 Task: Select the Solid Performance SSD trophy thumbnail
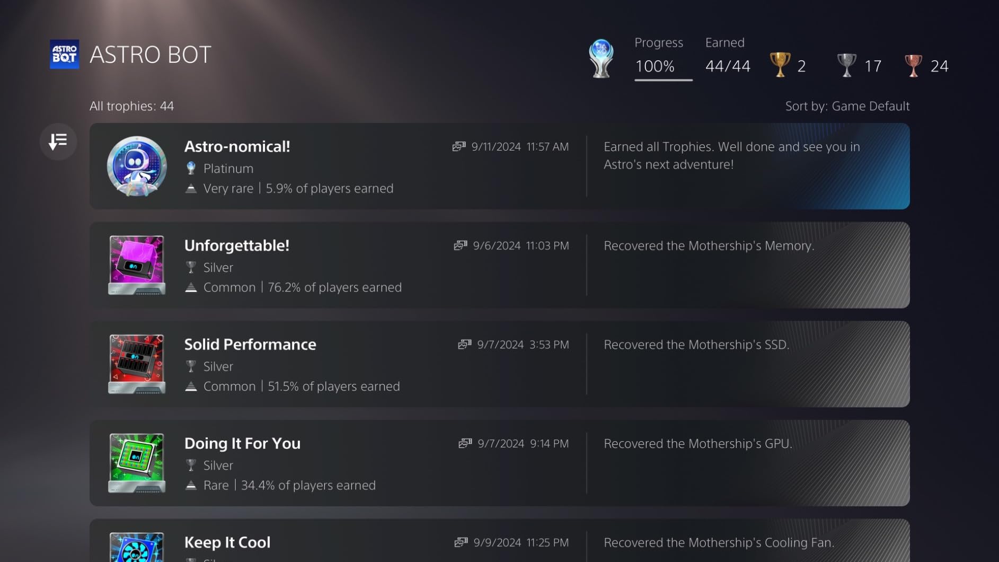(137, 364)
